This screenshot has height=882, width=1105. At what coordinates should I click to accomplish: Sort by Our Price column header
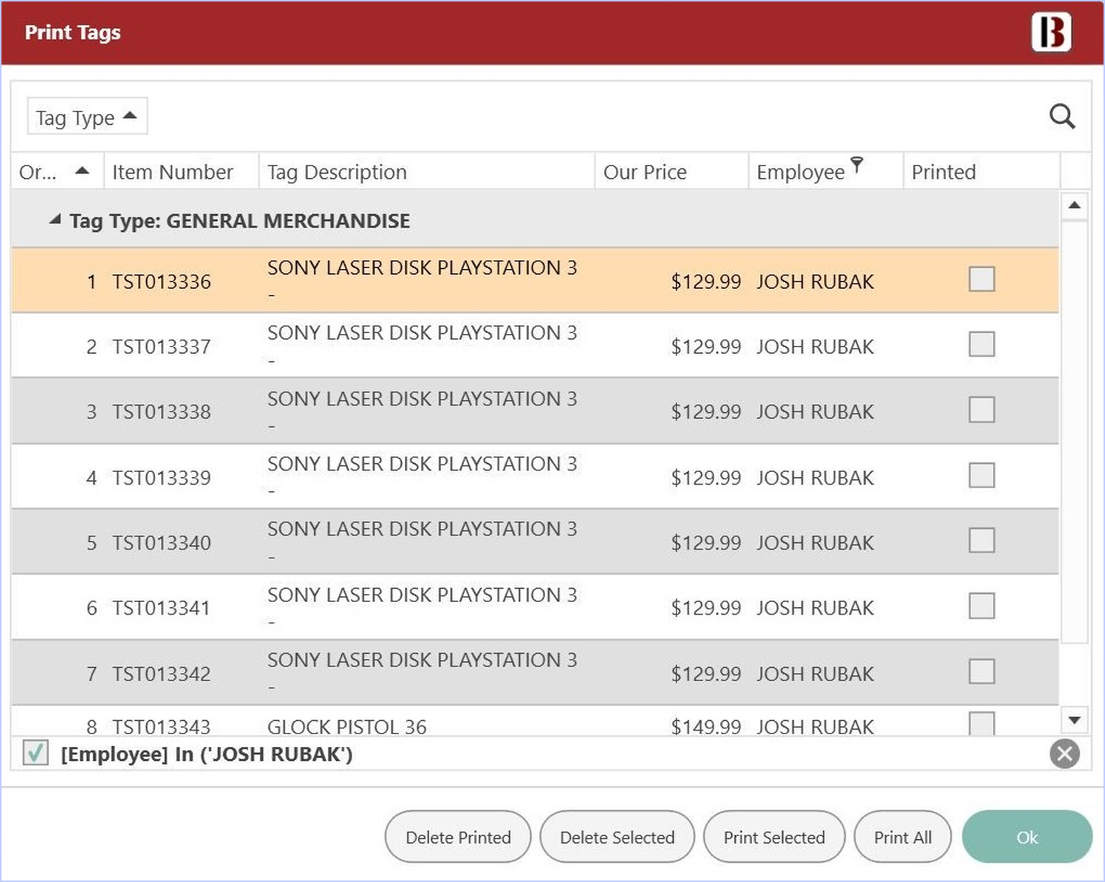[x=671, y=171]
